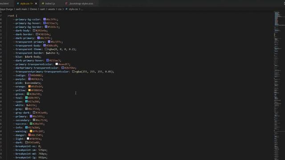Click the --purple color swatch
The width and height of the screenshot is (285, 160).
(29, 79)
